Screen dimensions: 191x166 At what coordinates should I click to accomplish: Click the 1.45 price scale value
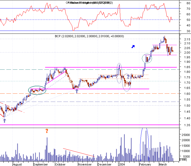pos(187,112)
